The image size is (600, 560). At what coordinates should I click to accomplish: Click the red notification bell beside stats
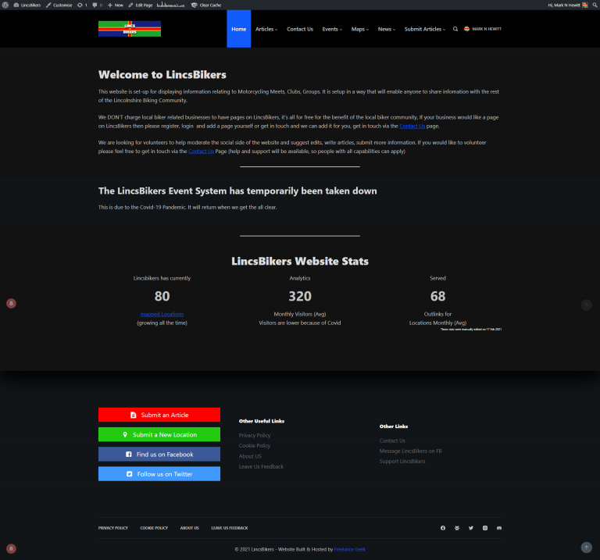pos(11,303)
